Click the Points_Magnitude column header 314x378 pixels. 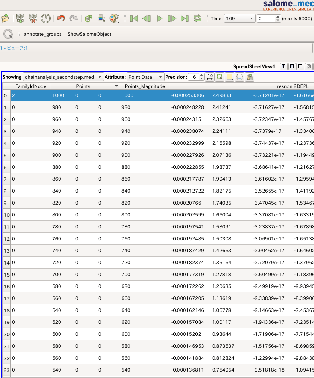tap(145, 86)
